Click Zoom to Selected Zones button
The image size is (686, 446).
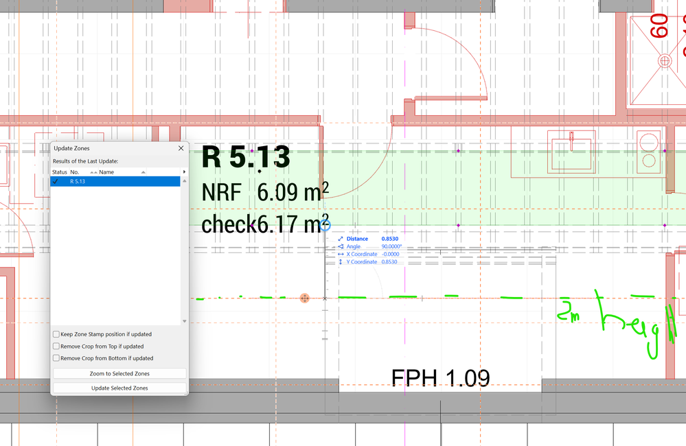coord(119,373)
